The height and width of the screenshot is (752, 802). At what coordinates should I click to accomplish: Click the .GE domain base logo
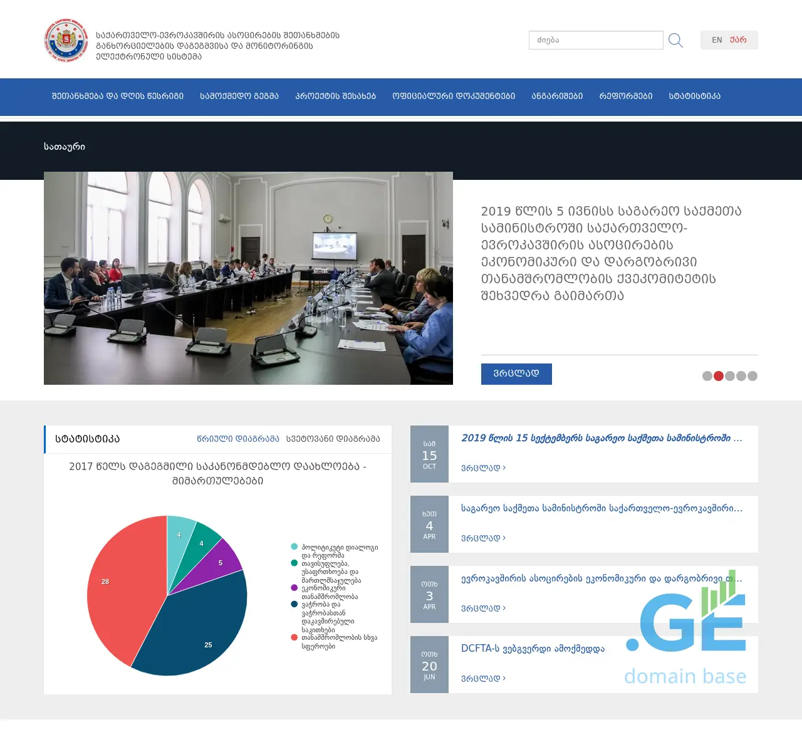[x=685, y=633]
